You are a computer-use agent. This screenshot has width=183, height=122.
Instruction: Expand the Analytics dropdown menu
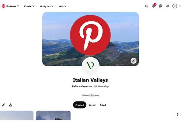point(47,6)
